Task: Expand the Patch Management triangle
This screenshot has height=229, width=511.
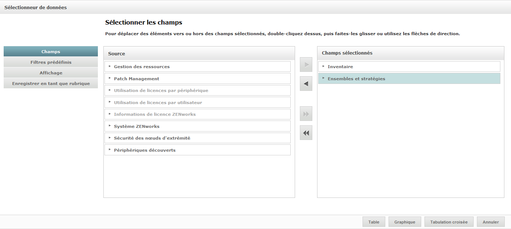Action: [110, 78]
